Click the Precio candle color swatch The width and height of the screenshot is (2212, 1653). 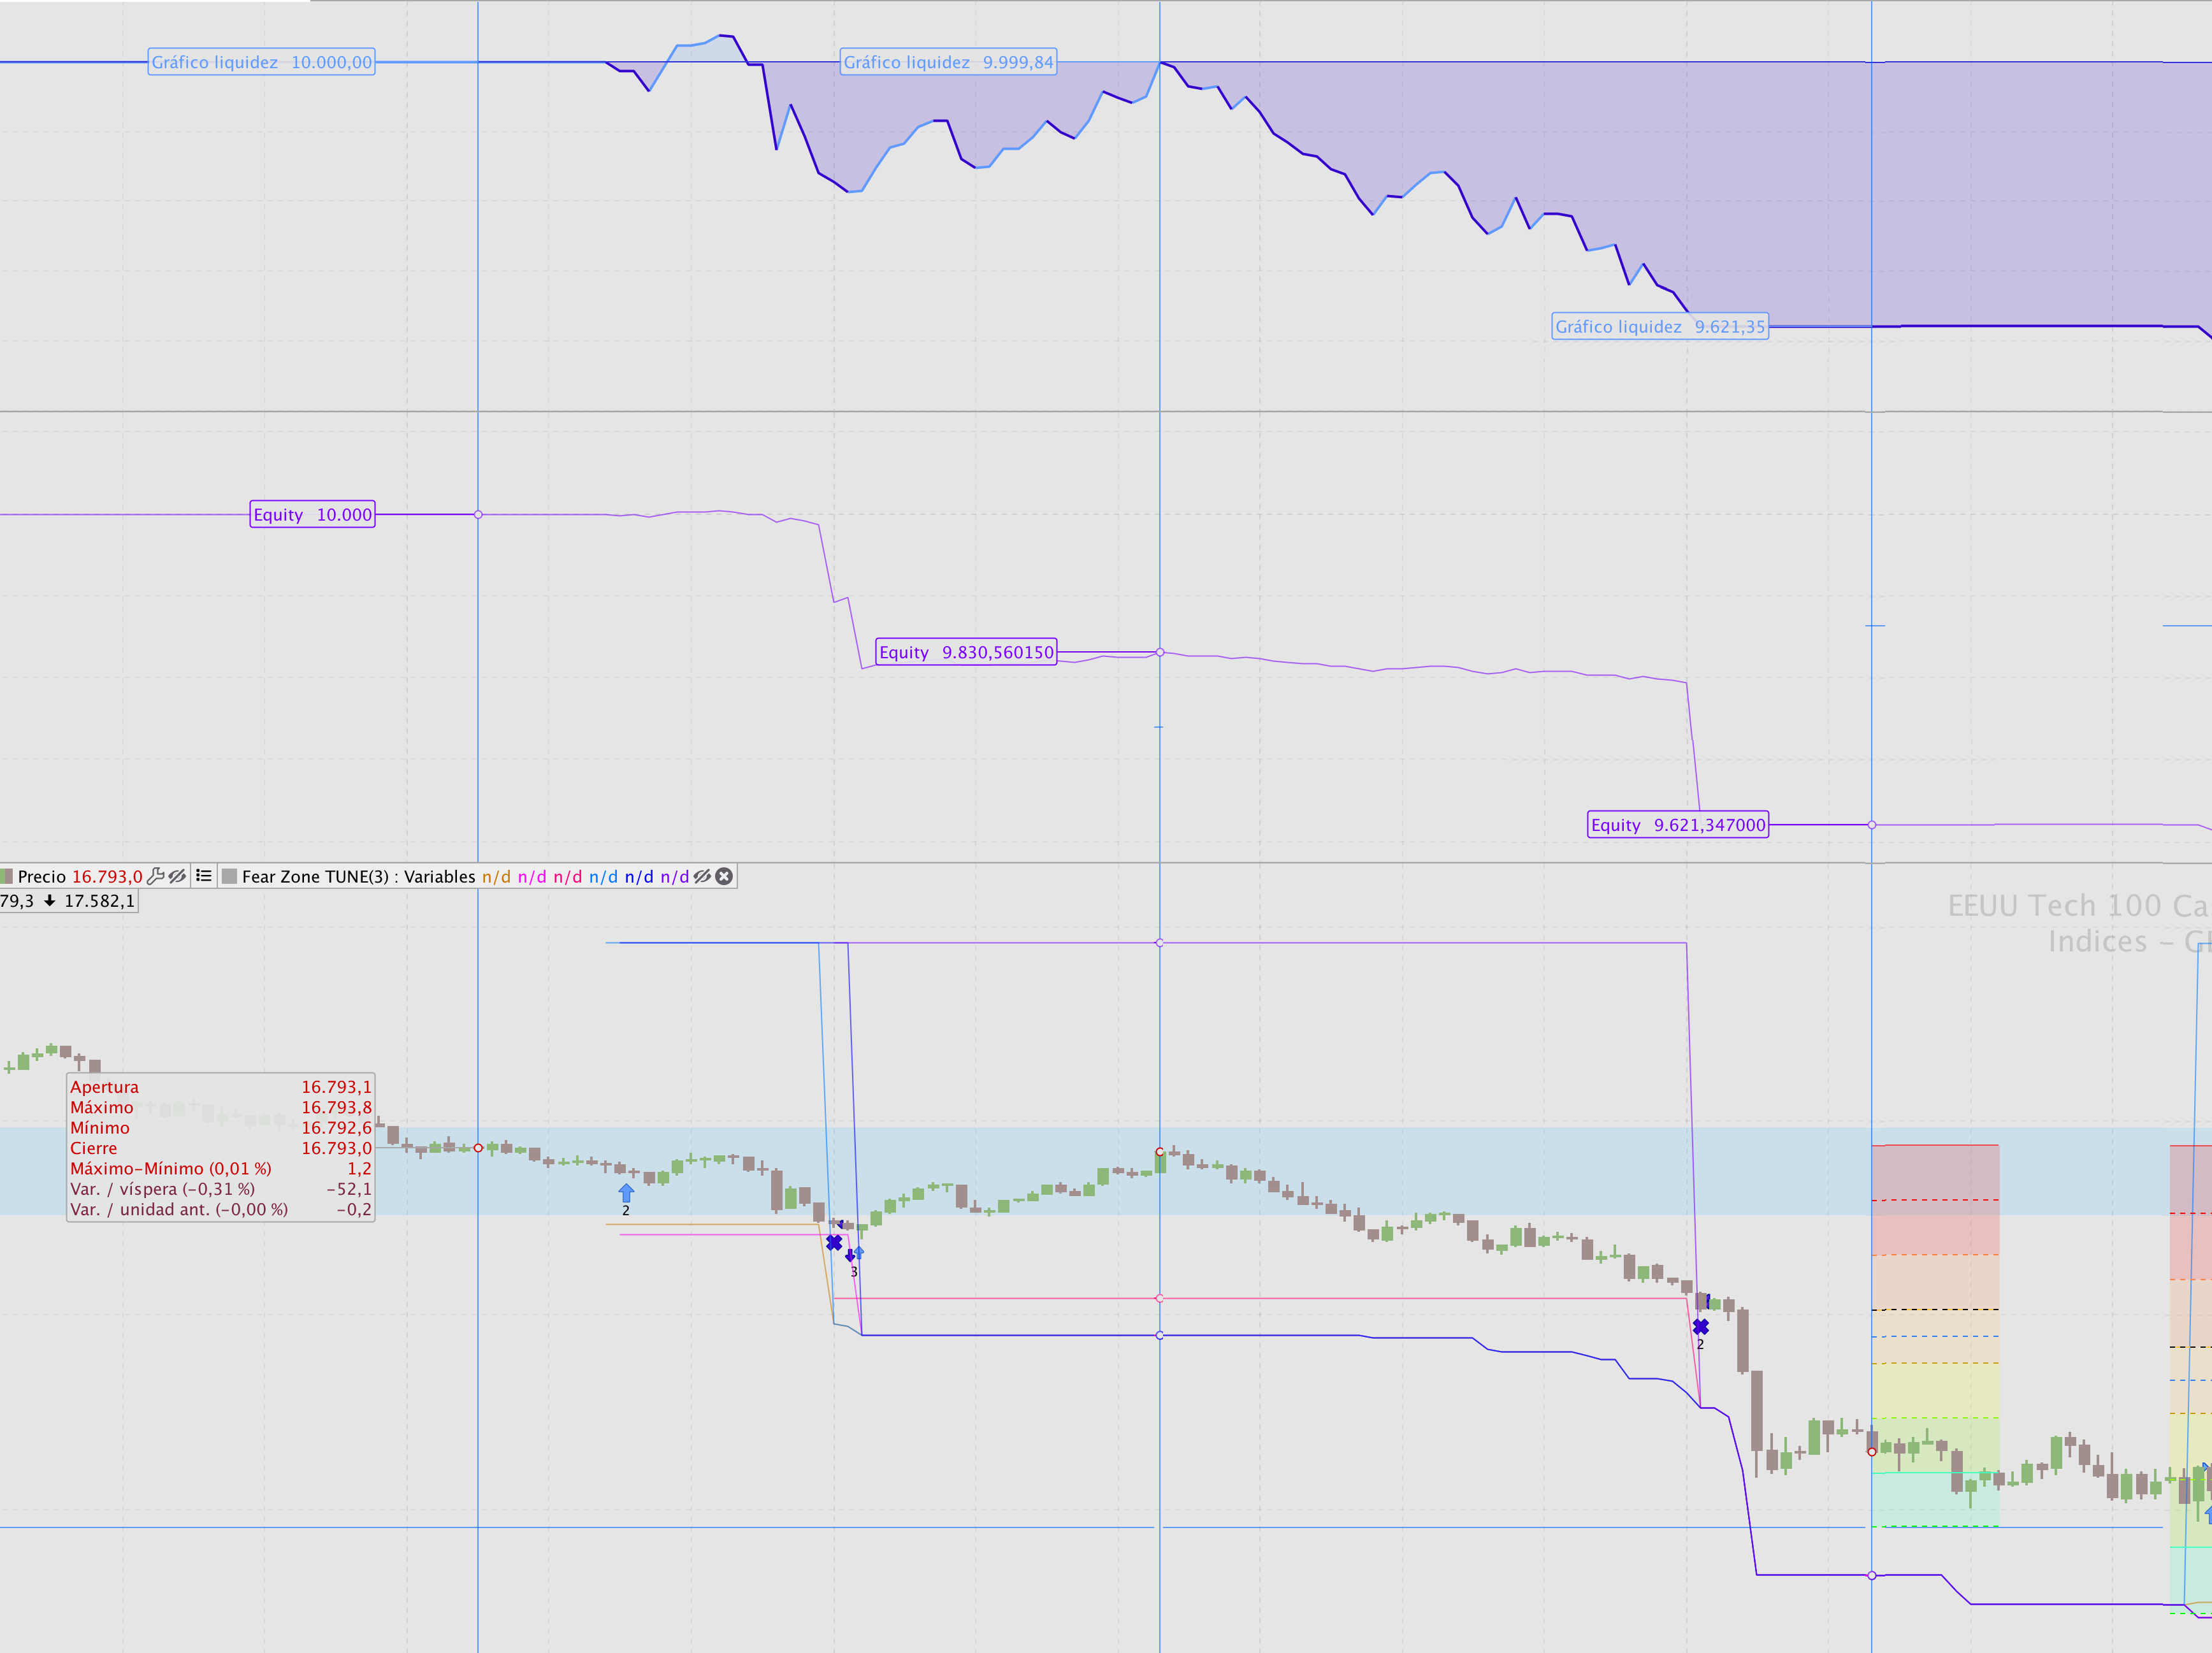coord(7,877)
